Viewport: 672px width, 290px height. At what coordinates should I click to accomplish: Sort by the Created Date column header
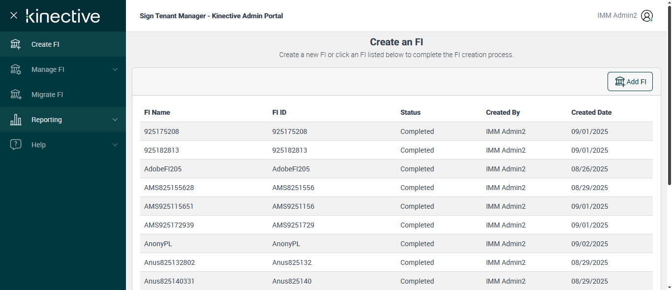point(591,112)
